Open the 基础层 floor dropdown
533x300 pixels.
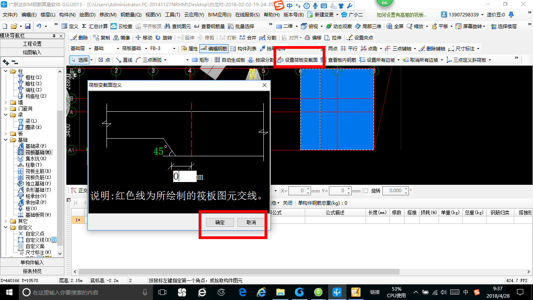click(x=80, y=49)
